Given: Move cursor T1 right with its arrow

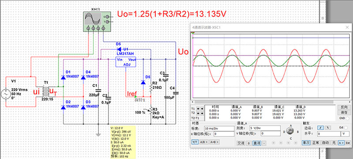Looking at the screenshot, I should pos(202,109).
